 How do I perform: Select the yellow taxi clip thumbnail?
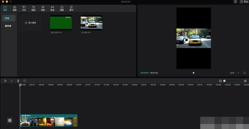coord(92,23)
